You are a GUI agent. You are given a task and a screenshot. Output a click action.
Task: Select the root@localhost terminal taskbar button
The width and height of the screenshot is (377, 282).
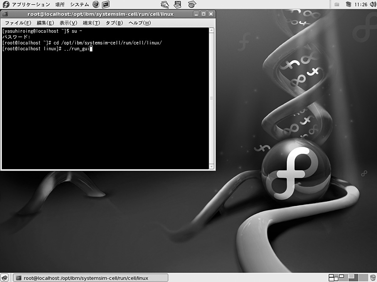tap(90, 278)
